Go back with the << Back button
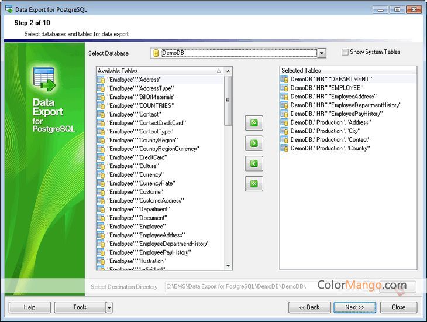Image resolution: width=427 pixels, height=322 pixels. [309, 307]
